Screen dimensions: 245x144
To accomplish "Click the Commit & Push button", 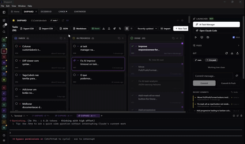I will tap(228, 83).
